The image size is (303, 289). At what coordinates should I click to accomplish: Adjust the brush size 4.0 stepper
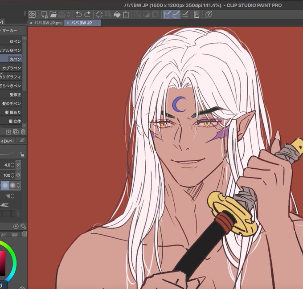12,165
